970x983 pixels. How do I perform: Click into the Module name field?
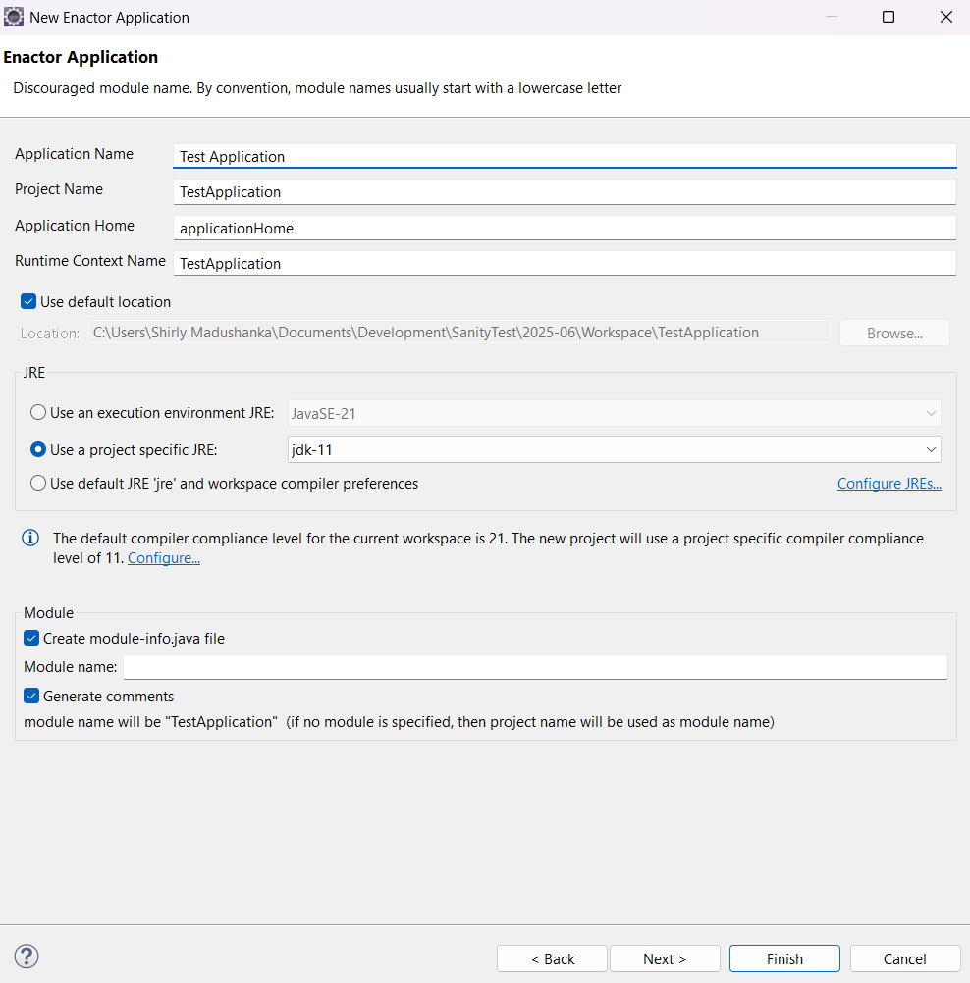[x=534, y=667]
